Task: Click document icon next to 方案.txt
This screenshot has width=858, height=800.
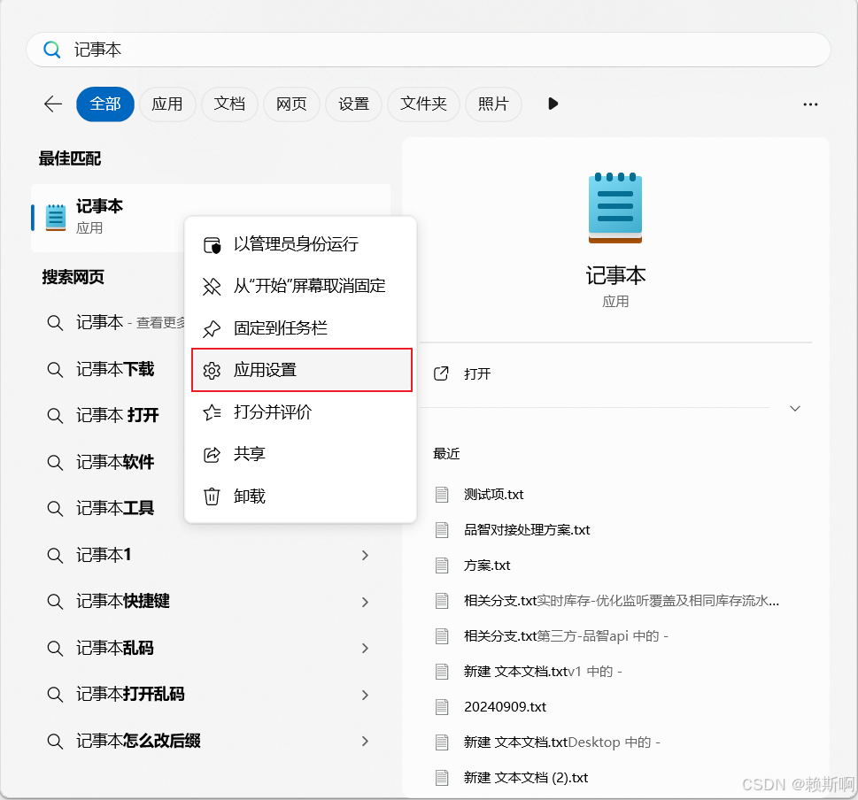Action: [x=442, y=565]
